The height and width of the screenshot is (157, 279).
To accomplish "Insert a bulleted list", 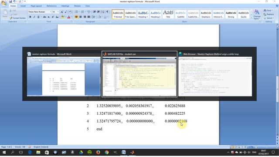I will [x=77, y=12].
